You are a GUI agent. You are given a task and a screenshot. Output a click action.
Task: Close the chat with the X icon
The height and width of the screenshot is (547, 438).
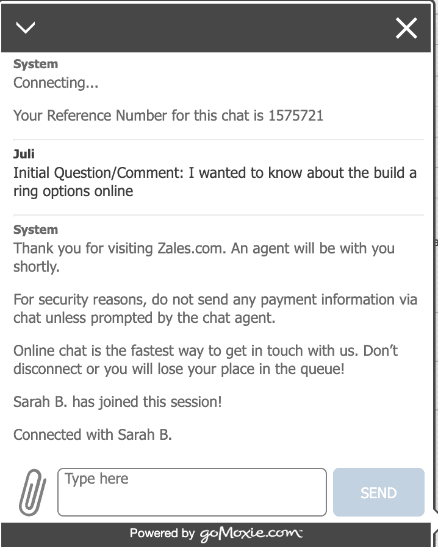[x=406, y=28]
